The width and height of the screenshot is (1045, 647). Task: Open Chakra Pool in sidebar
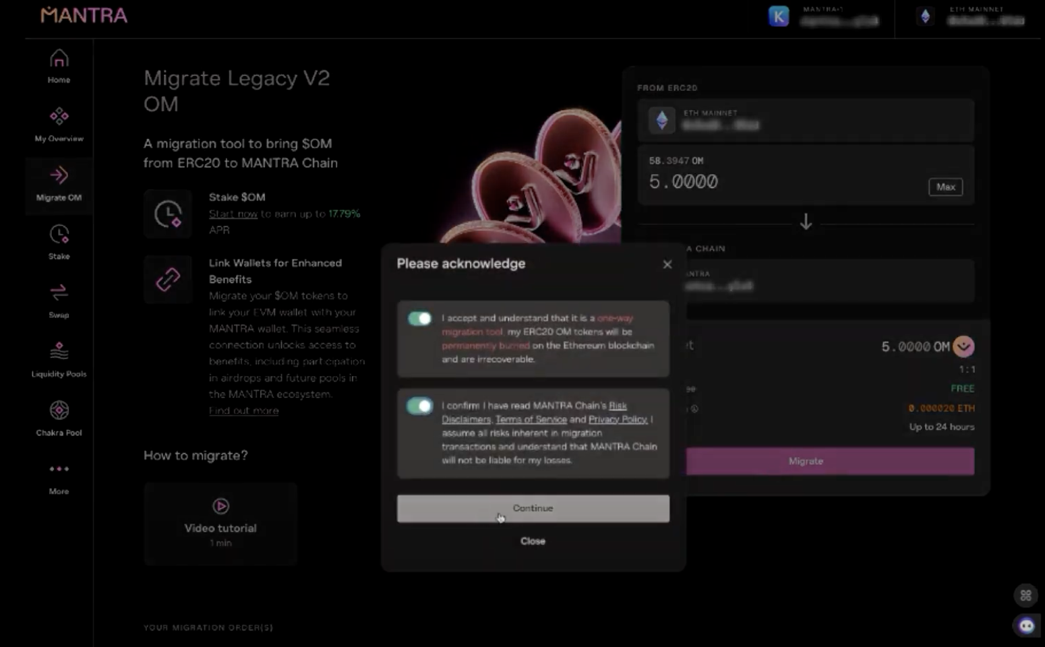point(59,419)
